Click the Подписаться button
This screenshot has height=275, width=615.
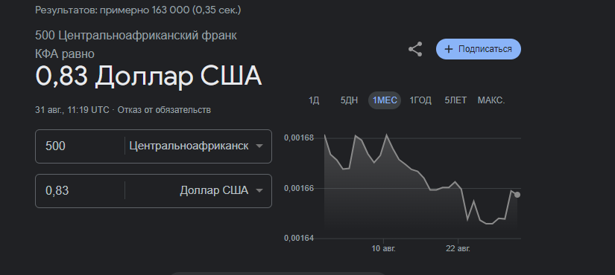(479, 49)
